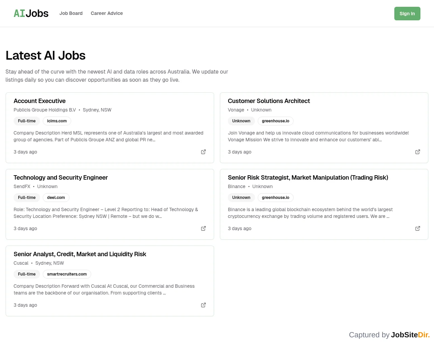This screenshot has height=345, width=434.
Task: Click Unknown type tag on Vonage card
Action: [241, 121]
